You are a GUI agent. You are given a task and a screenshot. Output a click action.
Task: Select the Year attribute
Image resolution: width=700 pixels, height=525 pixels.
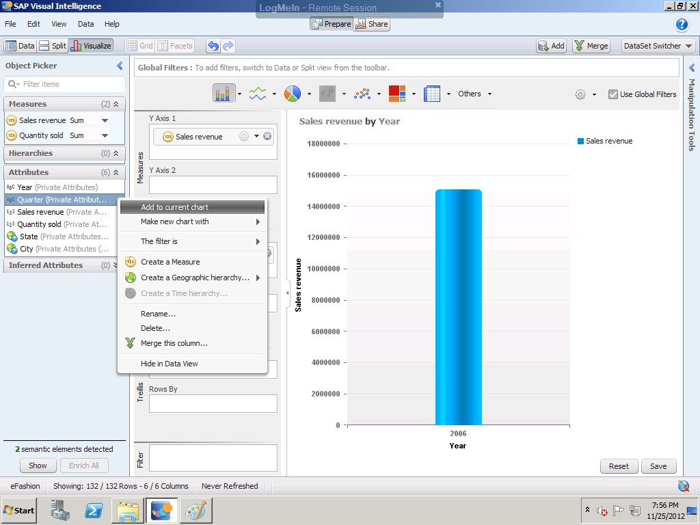click(64, 187)
